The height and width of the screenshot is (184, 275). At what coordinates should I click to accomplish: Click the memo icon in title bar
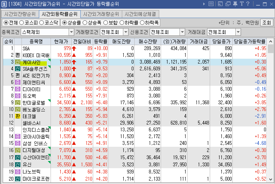211,4
